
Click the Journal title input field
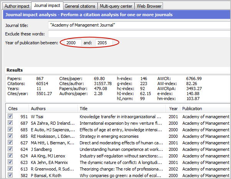pyautogui.click(x=140, y=25)
